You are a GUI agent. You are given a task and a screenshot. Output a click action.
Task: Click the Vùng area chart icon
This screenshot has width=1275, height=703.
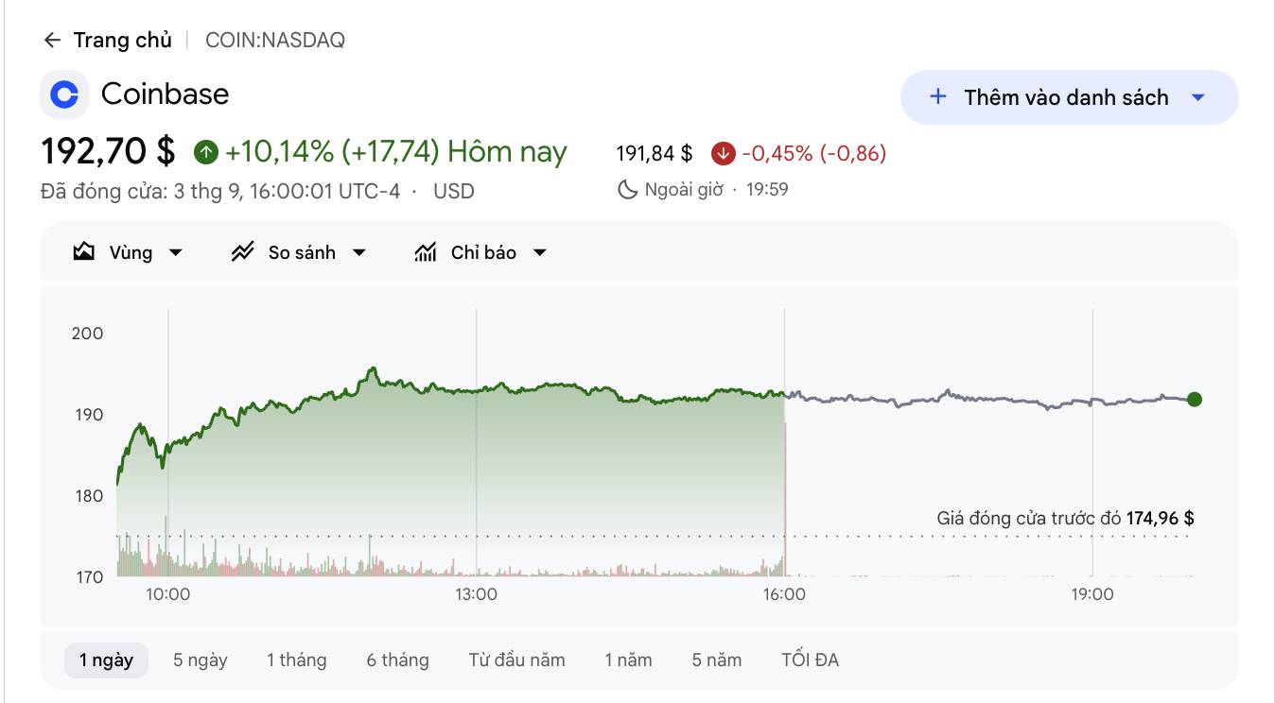click(x=84, y=252)
